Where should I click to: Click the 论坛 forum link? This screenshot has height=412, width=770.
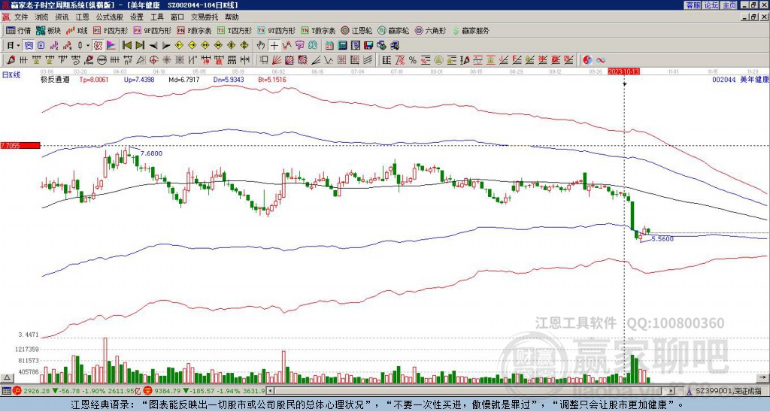coord(711,5)
